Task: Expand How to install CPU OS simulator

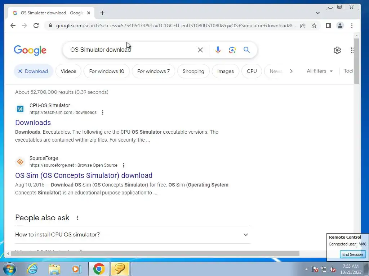Action: pyautogui.click(x=133, y=235)
